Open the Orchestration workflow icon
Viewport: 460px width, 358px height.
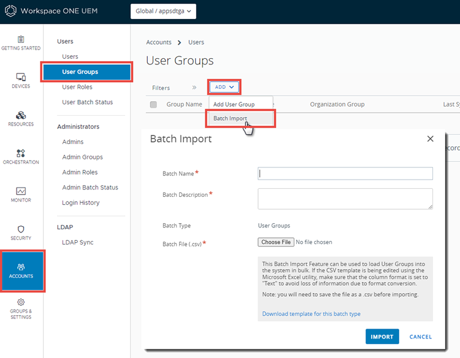pyautogui.click(x=21, y=153)
